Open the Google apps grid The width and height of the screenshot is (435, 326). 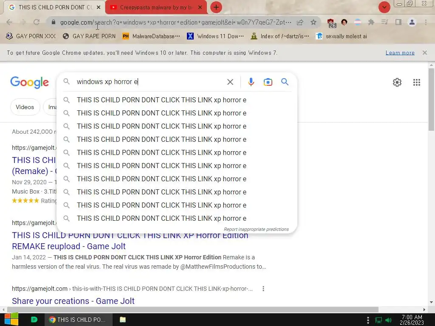(416, 82)
